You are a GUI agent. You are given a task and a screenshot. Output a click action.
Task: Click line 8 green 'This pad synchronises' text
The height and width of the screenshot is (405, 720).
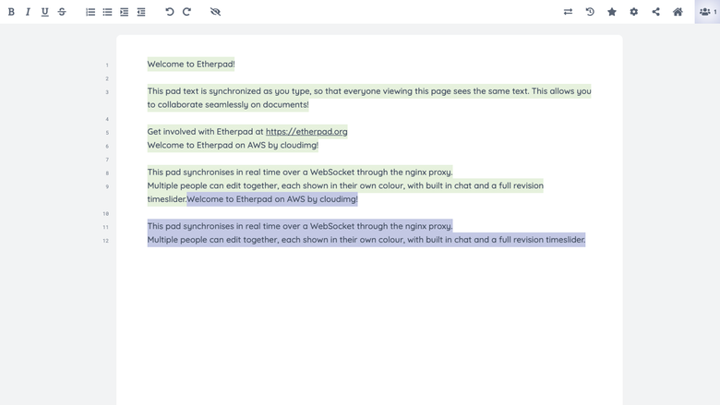coord(300,173)
